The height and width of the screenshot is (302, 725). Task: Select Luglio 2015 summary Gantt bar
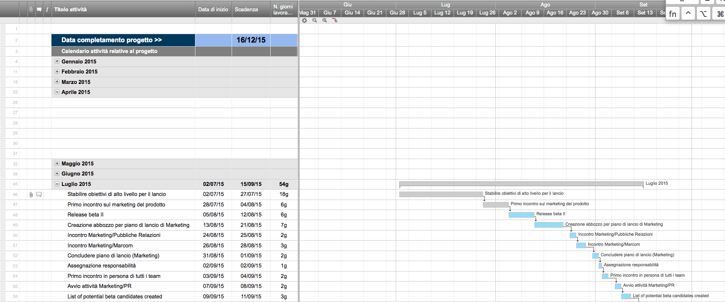[522, 184]
